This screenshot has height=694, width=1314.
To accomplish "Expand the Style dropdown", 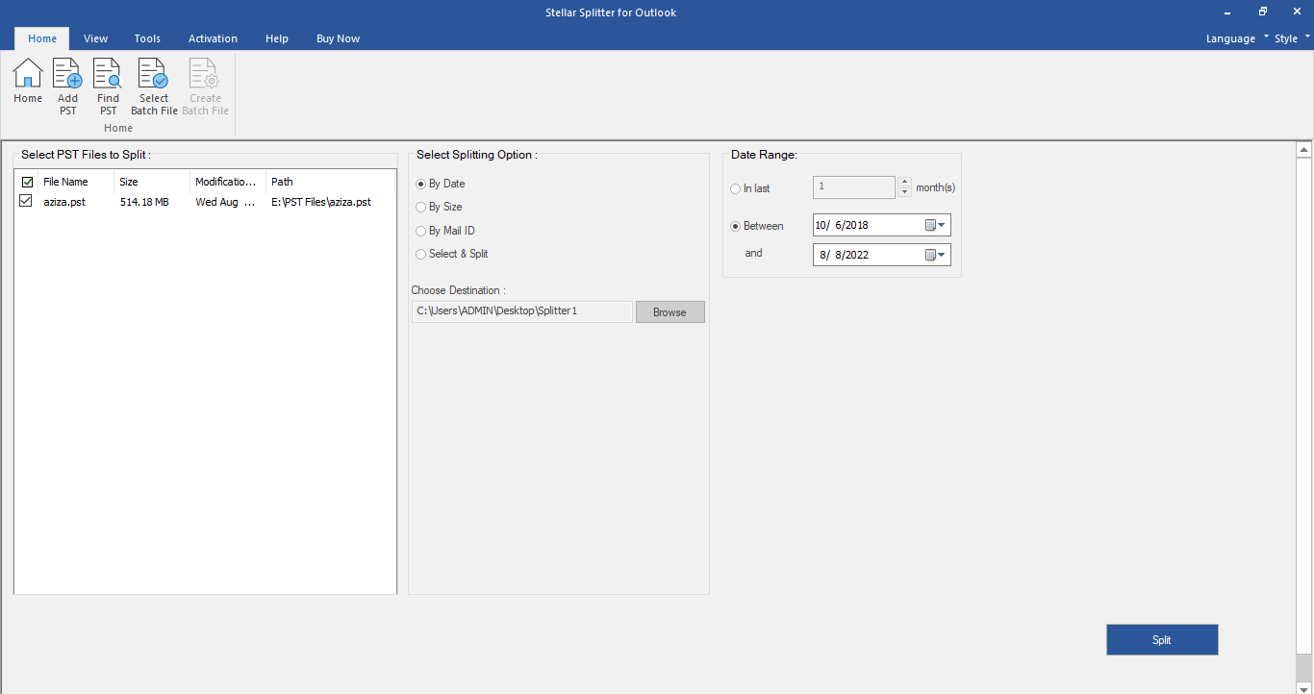I will 1292,38.
